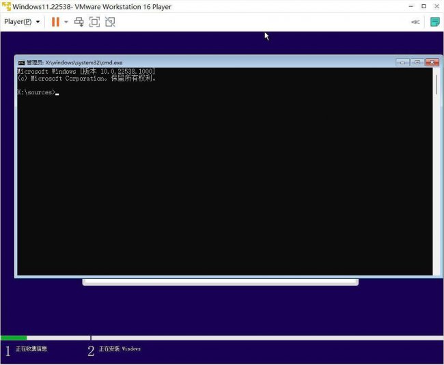444x365 pixels.
Task: Click step 1 label 正在收集信息
Action: click(x=31, y=349)
